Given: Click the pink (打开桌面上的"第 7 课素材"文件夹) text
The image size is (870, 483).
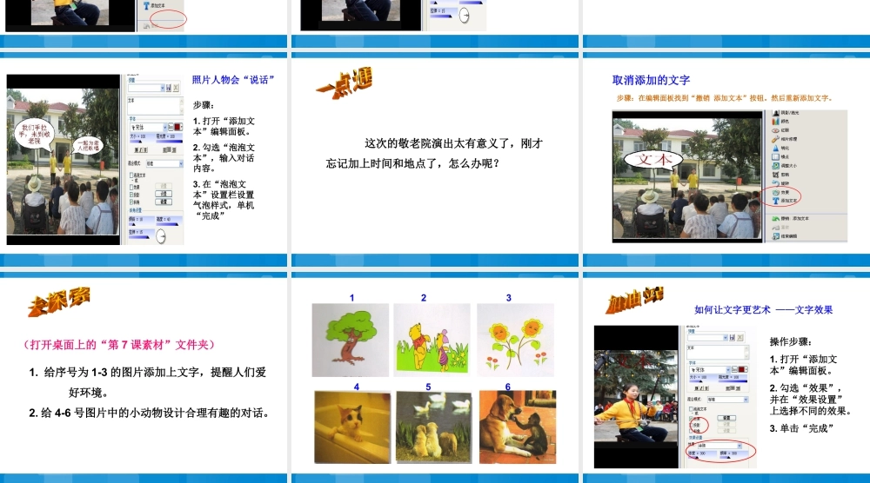Looking at the screenshot, I should [x=119, y=345].
